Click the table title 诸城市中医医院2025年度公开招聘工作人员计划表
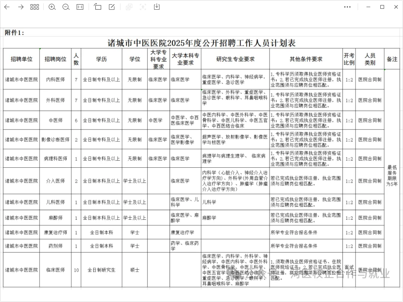Image resolution: width=403 pixels, height=302 pixels. [x=202, y=43]
